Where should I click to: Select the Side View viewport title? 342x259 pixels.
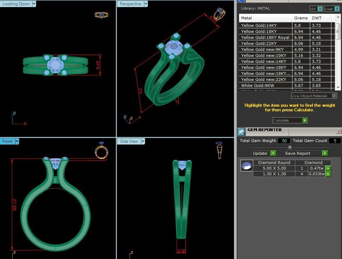pyautogui.click(x=129, y=141)
